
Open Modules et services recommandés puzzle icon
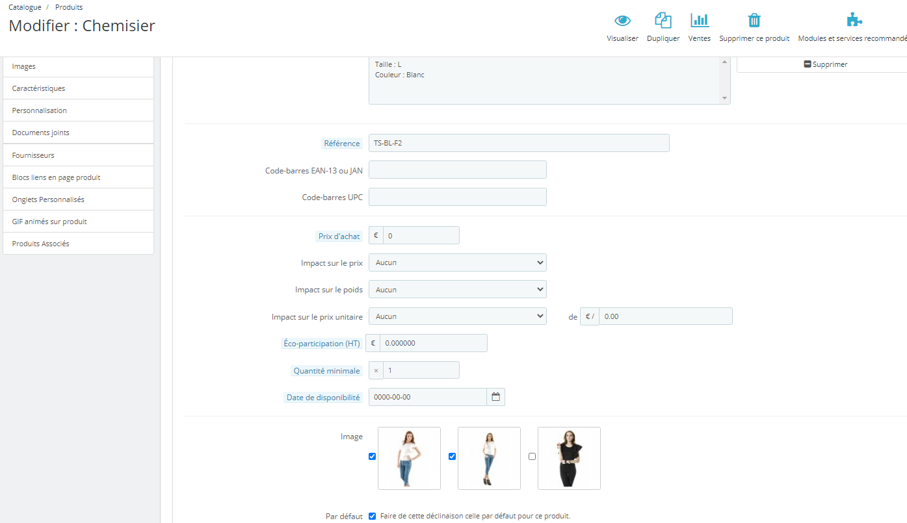click(854, 20)
